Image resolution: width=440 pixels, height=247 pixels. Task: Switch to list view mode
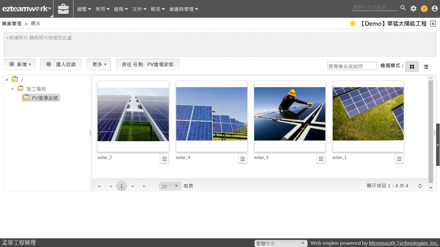coord(426,67)
